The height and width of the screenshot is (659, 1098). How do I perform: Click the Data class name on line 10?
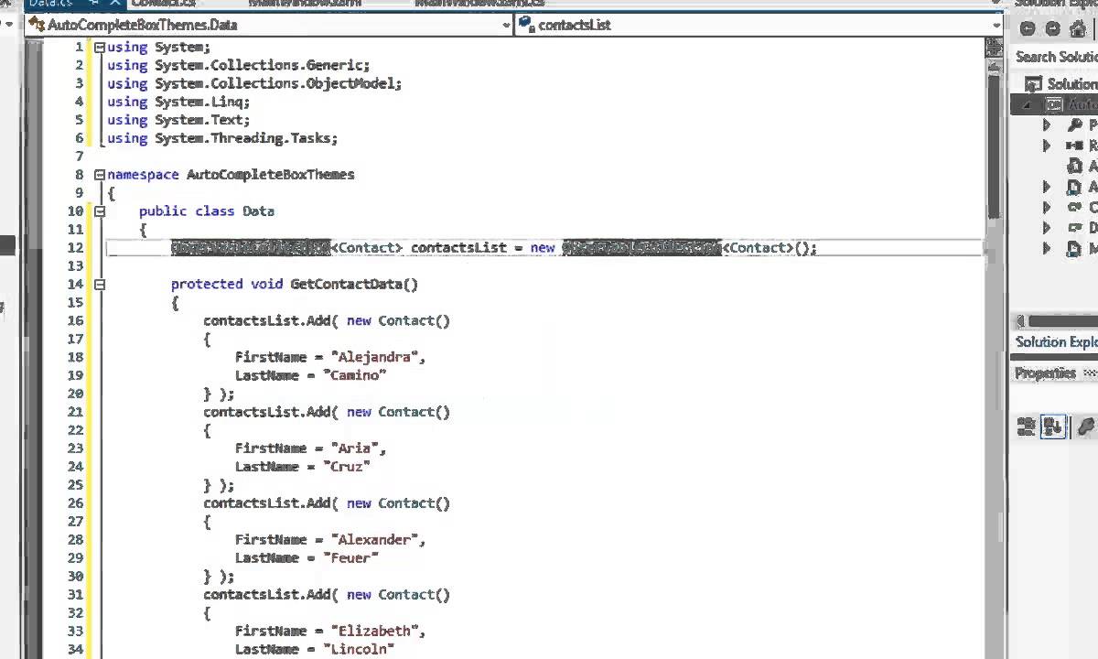point(258,211)
